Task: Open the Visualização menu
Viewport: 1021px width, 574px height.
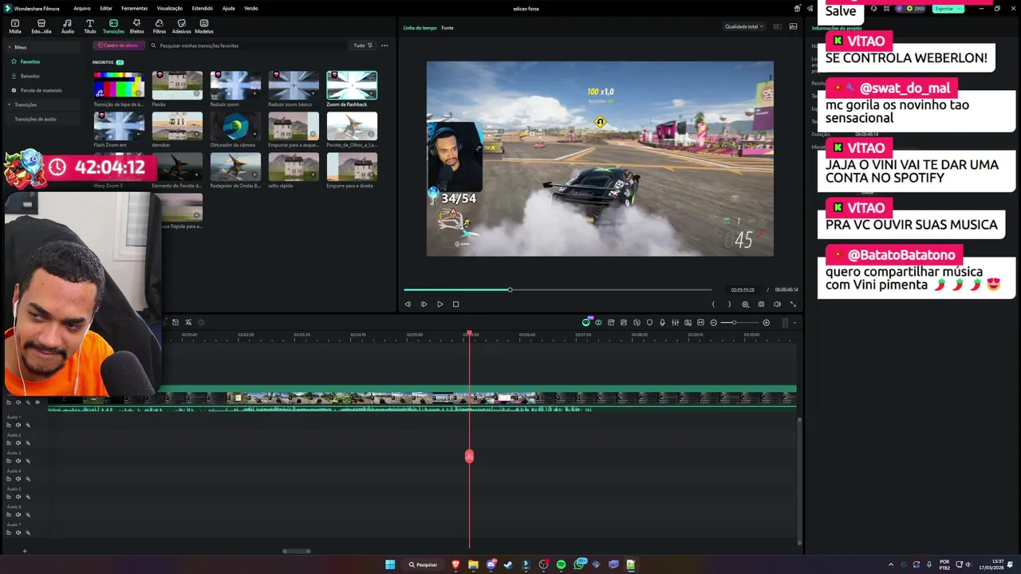Action: coord(170,8)
